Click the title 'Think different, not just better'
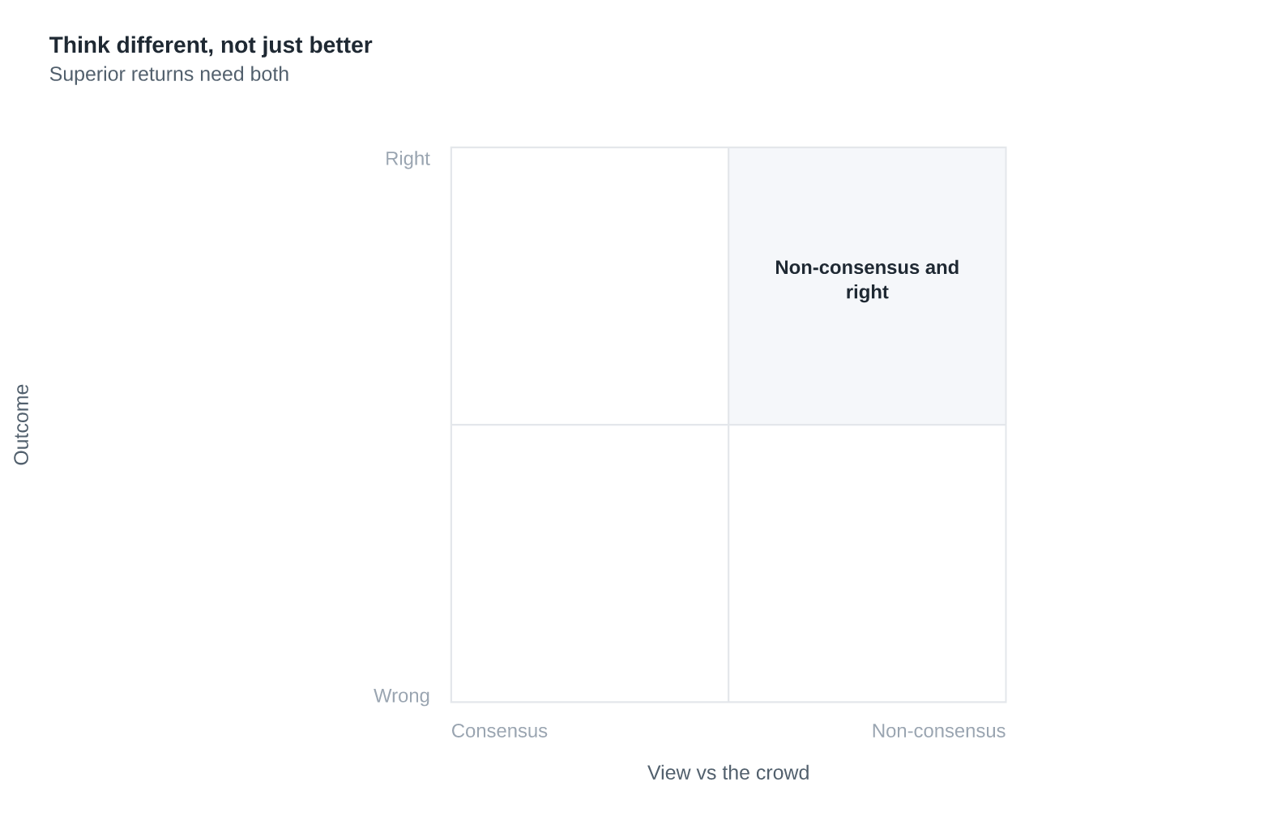 [x=211, y=45]
